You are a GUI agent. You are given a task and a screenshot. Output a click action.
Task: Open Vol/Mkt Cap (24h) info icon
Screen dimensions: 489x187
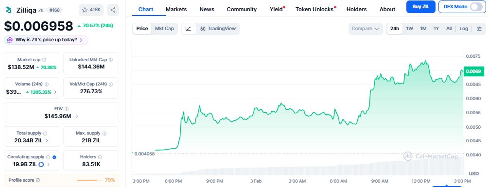tap(111, 84)
